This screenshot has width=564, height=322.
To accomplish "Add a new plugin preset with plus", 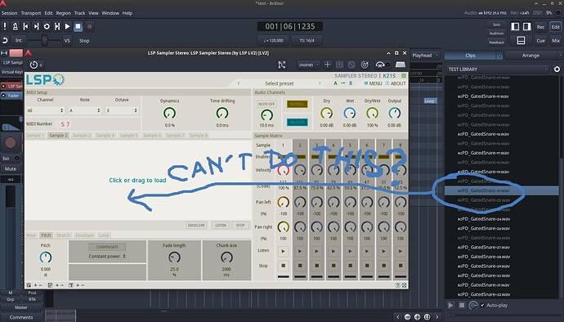I will 327,65.
